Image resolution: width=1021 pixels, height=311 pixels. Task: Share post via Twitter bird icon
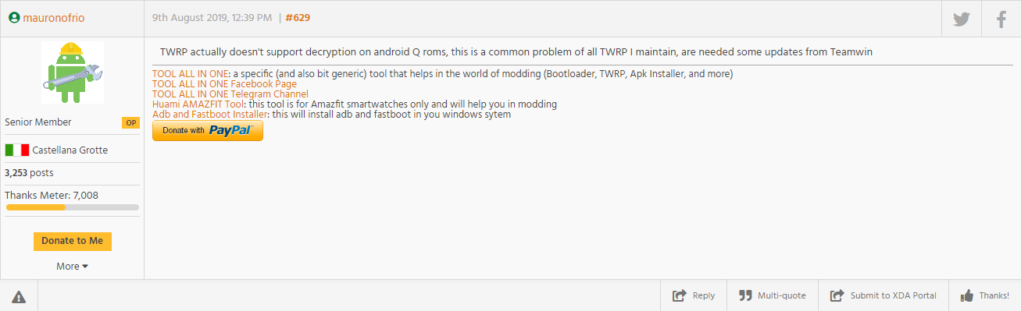pyautogui.click(x=962, y=19)
